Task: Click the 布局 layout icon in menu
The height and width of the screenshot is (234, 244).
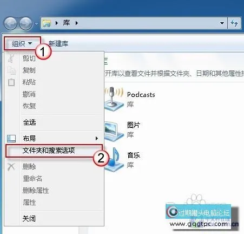Action: pos(11,139)
